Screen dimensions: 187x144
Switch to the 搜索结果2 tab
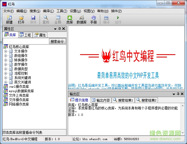(147, 100)
